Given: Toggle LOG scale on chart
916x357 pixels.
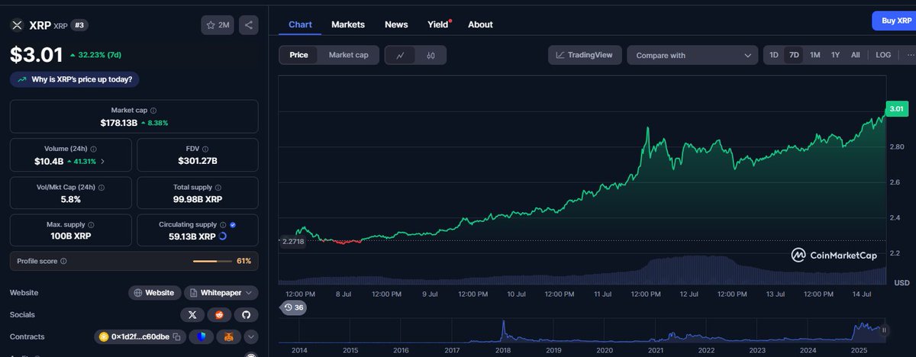Looking at the screenshot, I should point(883,55).
